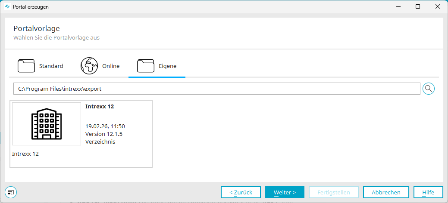Screen dimensions: 448x203
Task: Switch to the Standard tab label
Action: tap(51, 66)
